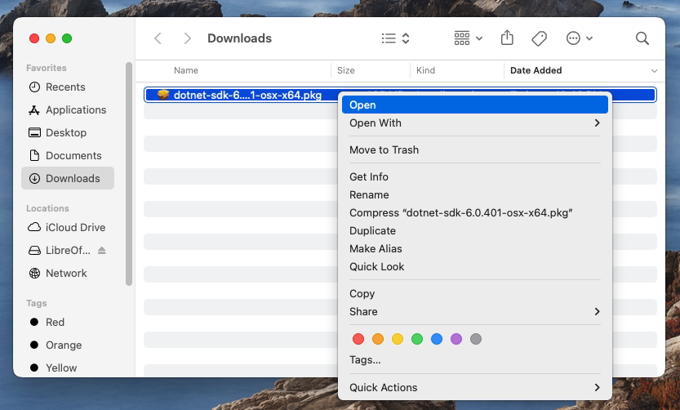The width and height of the screenshot is (680, 410).
Task: Choose Make Alias
Action: [475, 249]
